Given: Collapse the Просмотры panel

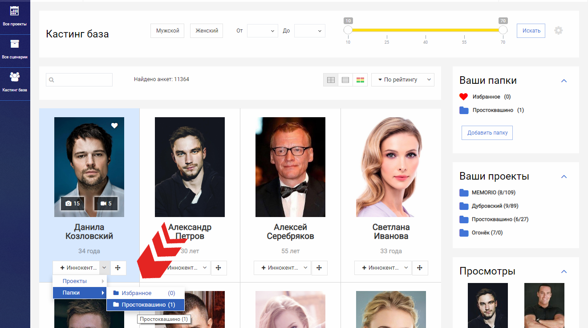Looking at the screenshot, I should tap(564, 271).
